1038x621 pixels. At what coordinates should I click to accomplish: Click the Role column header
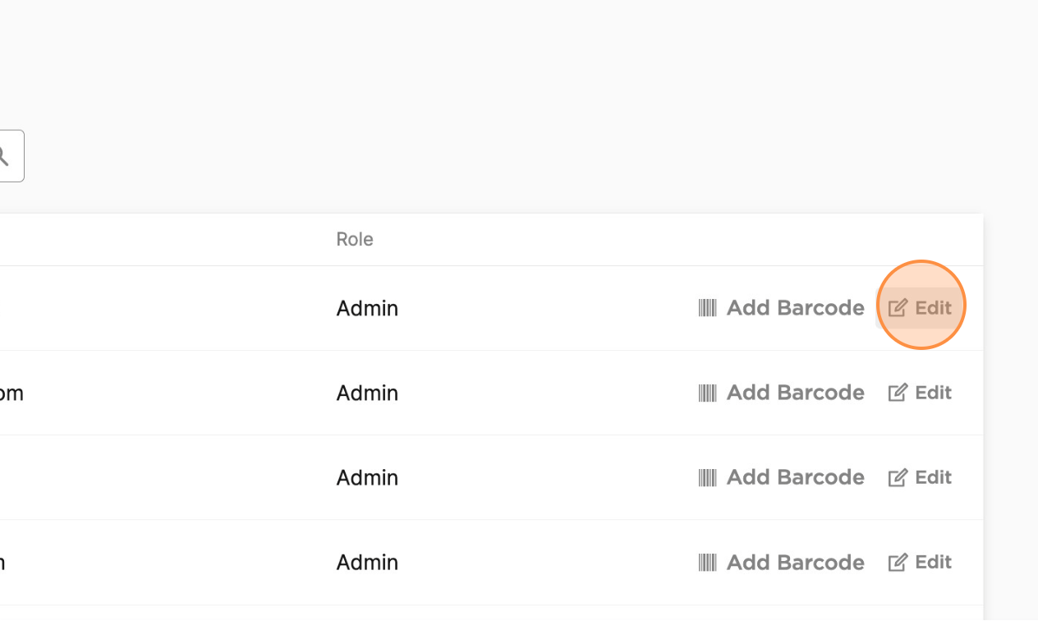pos(355,239)
